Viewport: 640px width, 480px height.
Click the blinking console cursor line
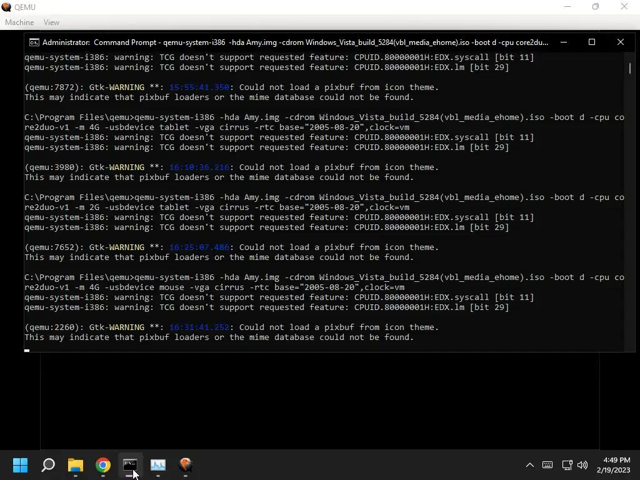[x=27, y=350]
